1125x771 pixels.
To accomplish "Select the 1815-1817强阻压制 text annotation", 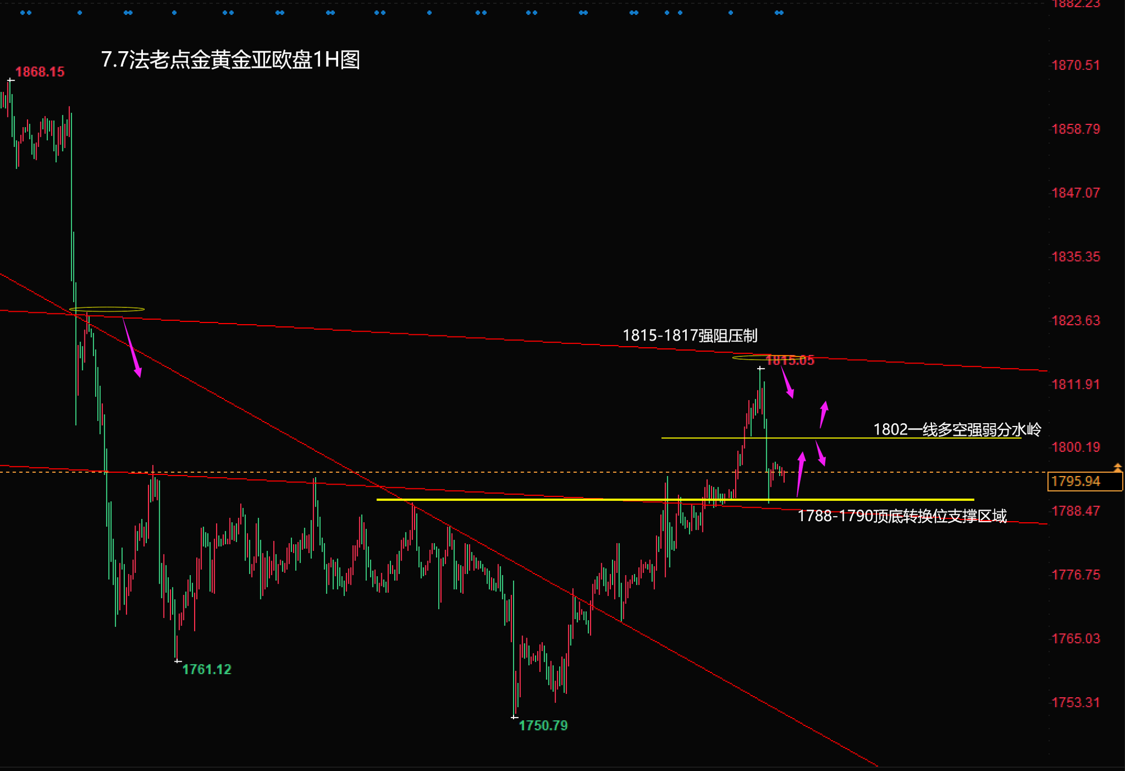I will (x=690, y=336).
